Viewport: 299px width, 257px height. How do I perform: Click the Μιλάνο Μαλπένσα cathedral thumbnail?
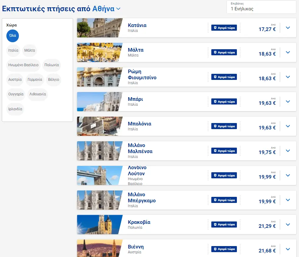click(x=100, y=151)
